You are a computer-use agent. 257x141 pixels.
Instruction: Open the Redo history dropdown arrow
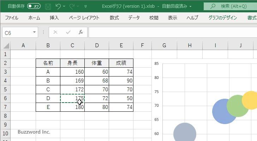coord(78,6)
